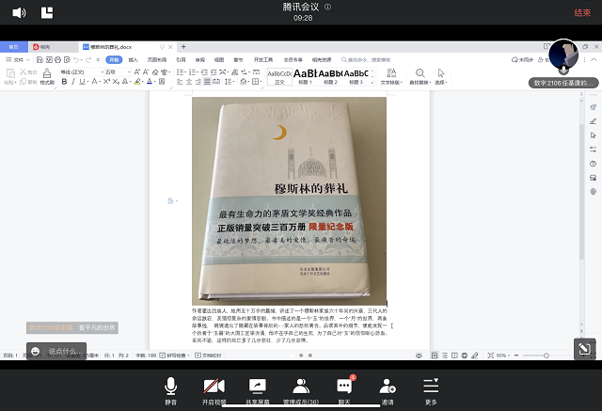Select the 开始 ribbon tab
The image size is (602, 411).
(x=114, y=59)
